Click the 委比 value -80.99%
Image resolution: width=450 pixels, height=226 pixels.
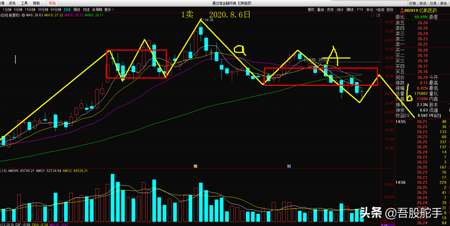(420, 17)
